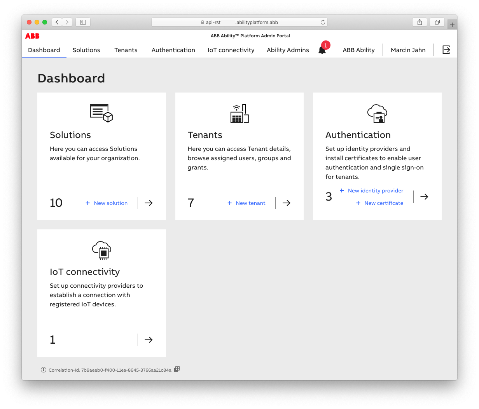This screenshot has height=409, width=479.
Task: Click the Tenants count 7
Action: 191,203
